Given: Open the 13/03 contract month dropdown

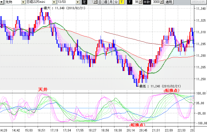Looking at the screenshot, I should pos(77,2).
